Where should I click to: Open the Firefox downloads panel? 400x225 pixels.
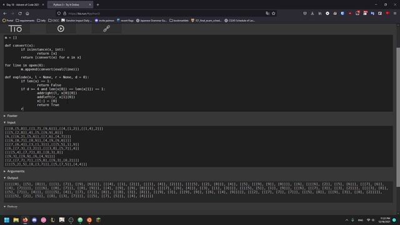[312, 13]
